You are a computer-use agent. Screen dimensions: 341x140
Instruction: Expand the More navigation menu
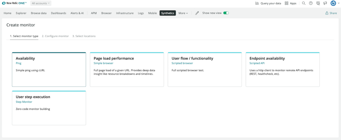tap(183, 13)
